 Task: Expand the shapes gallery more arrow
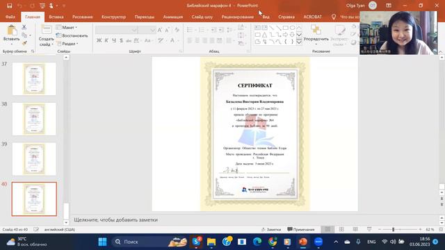click(299, 42)
